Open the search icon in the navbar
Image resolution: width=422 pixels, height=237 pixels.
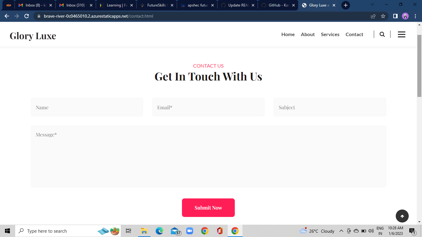pos(382,34)
